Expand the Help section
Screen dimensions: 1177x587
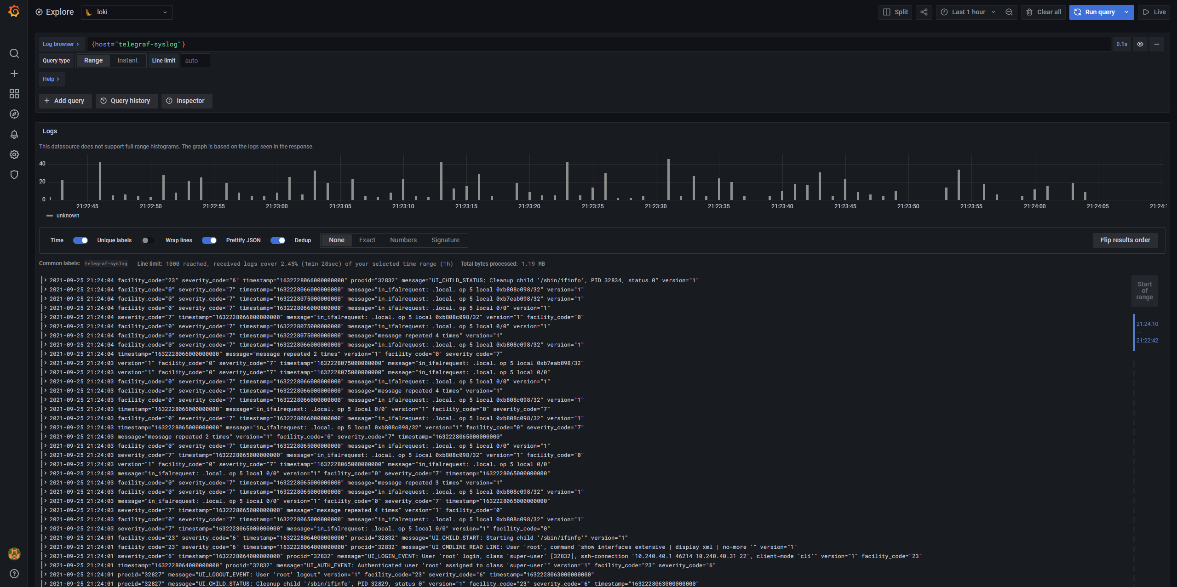pos(52,79)
